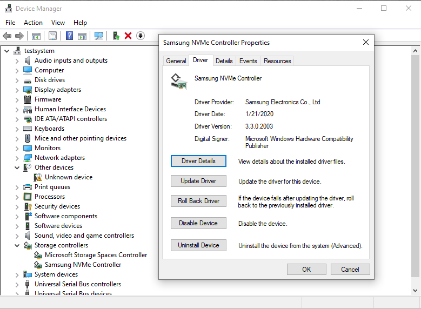Confirm the properties dialog with OK
The height and width of the screenshot is (309, 421).
click(x=306, y=269)
